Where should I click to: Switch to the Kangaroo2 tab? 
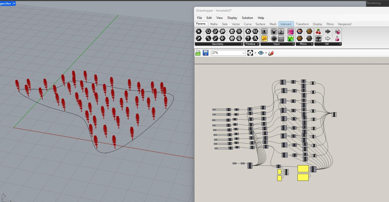tap(345, 24)
